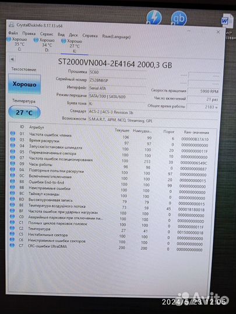The width and height of the screenshot is (236, 314).
Task: Click the status circle of attribute 05
Action: pos(13,151)
